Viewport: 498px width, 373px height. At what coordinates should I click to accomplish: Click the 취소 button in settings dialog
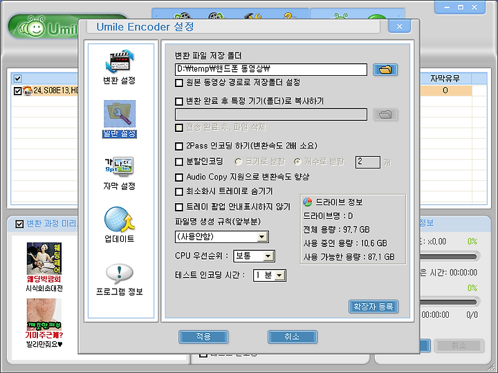pyautogui.click(x=292, y=336)
